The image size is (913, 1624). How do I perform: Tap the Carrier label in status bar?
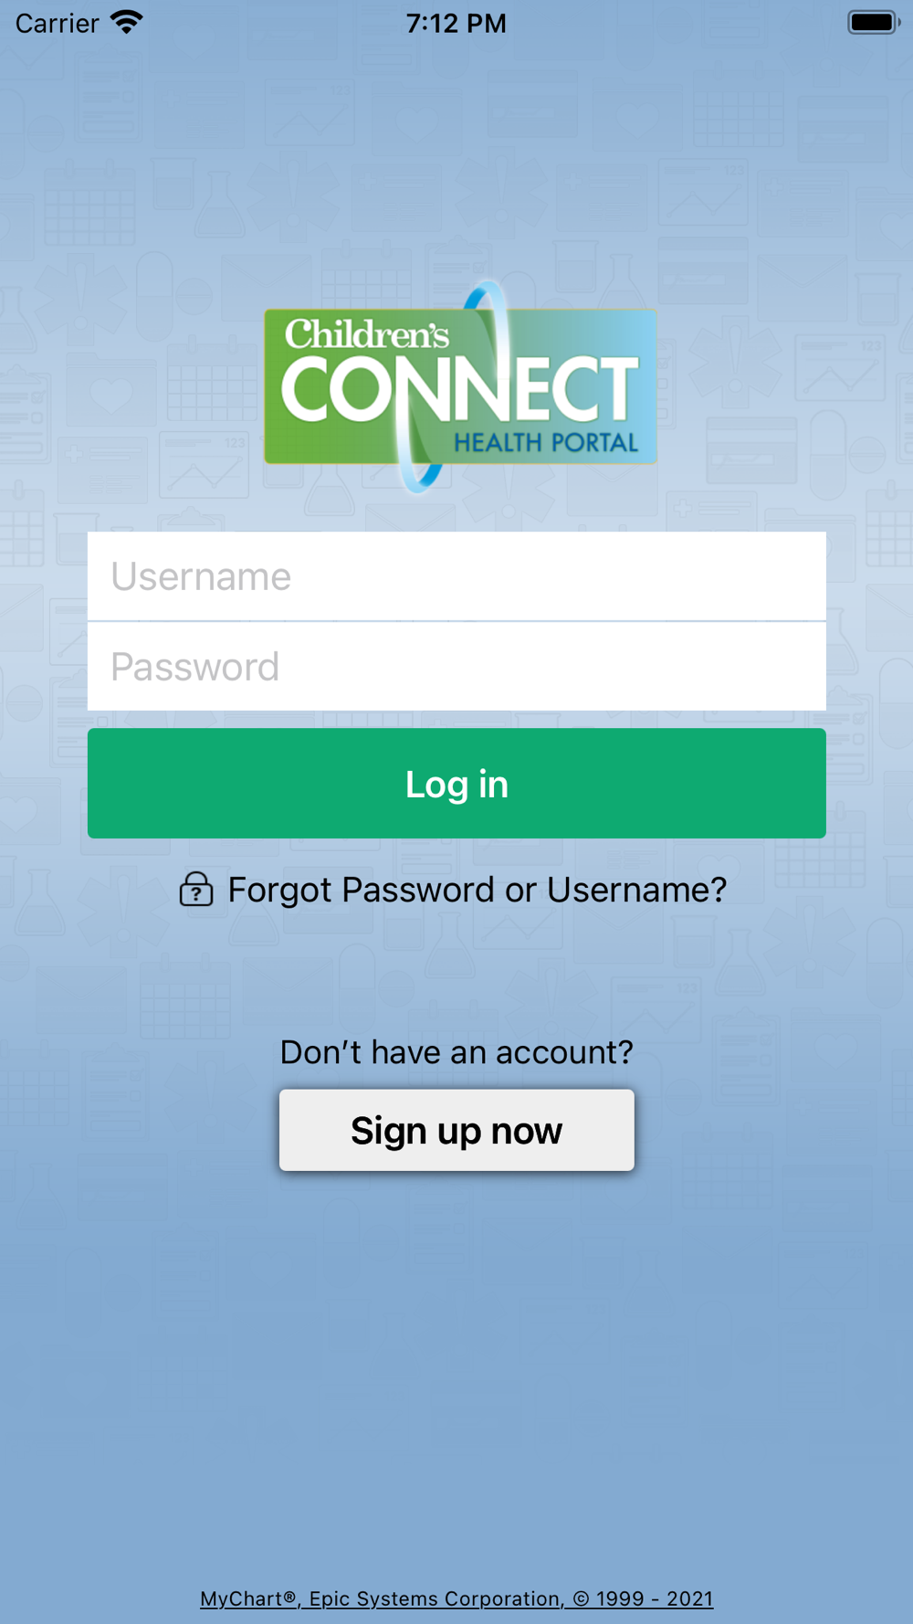point(57,23)
